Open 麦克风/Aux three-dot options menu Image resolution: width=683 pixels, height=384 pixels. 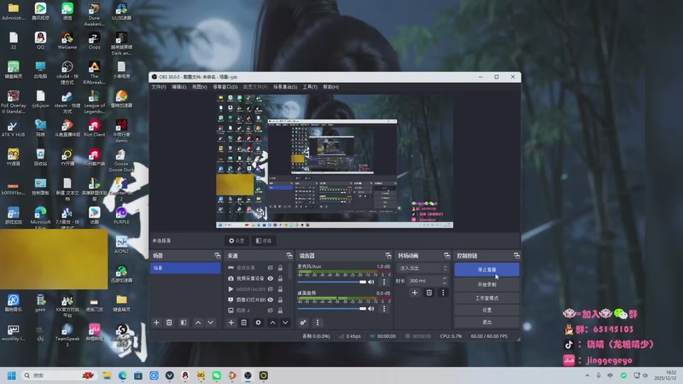tap(383, 282)
